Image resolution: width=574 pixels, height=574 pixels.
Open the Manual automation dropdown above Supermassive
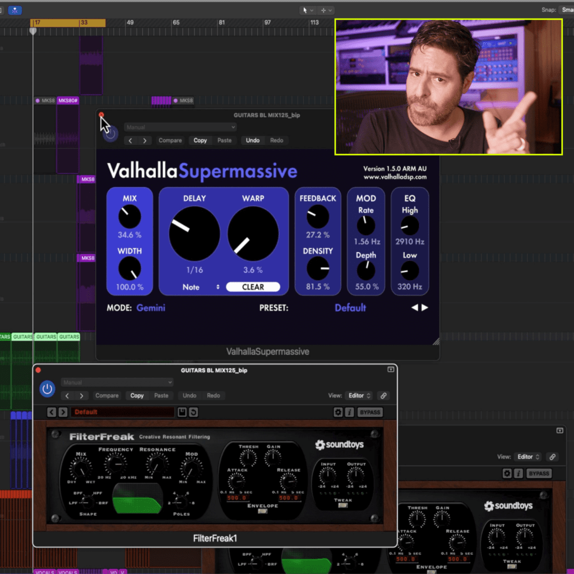[179, 127]
